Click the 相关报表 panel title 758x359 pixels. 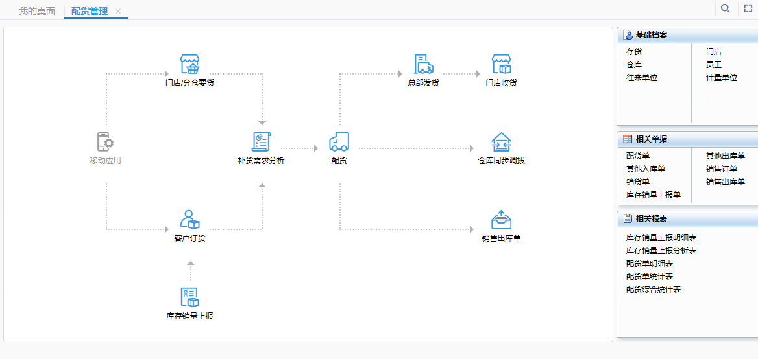[652, 218]
